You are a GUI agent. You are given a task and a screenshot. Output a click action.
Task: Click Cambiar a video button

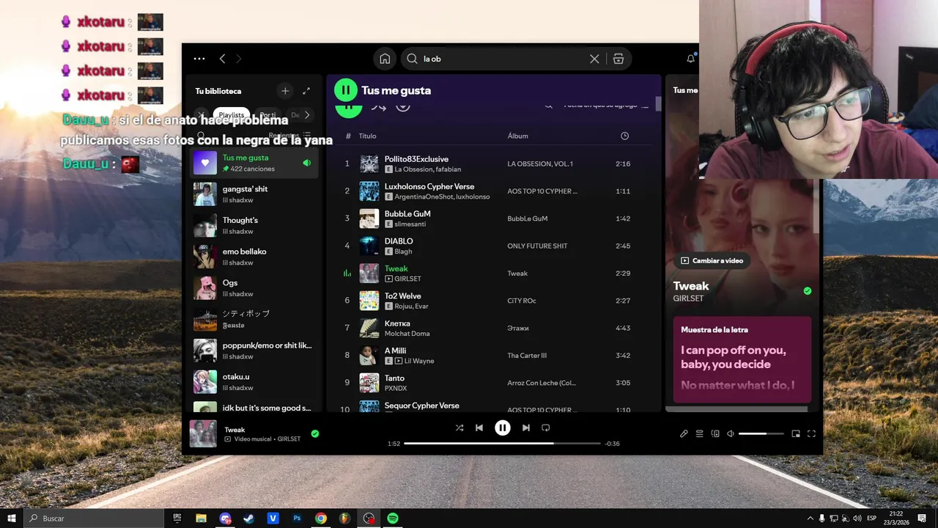[x=712, y=260]
